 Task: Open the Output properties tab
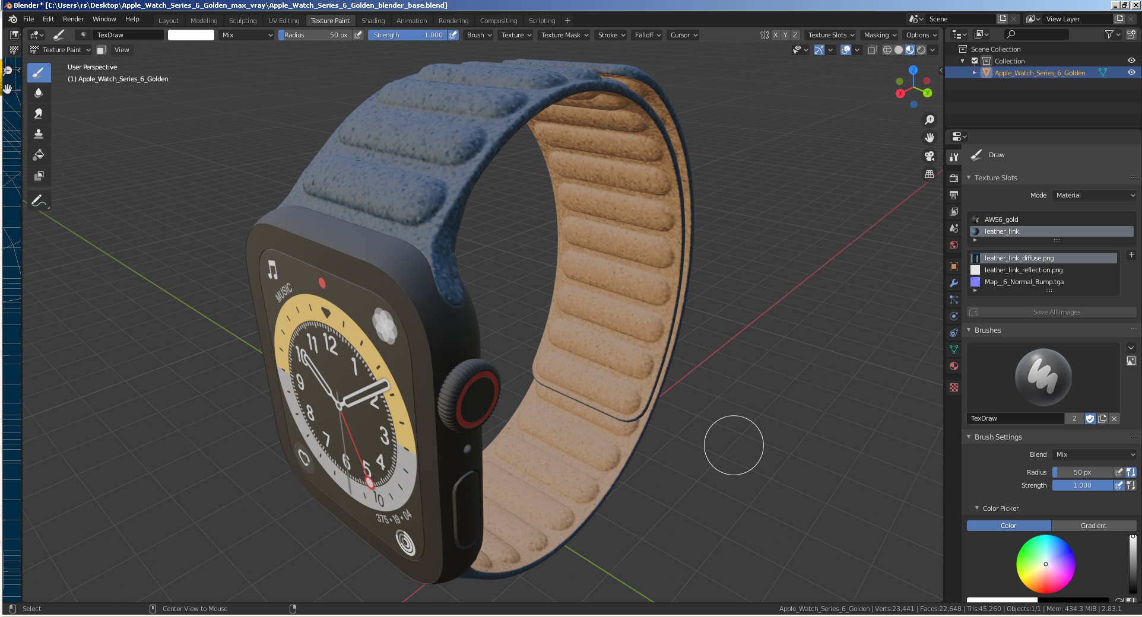(x=954, y=195)
